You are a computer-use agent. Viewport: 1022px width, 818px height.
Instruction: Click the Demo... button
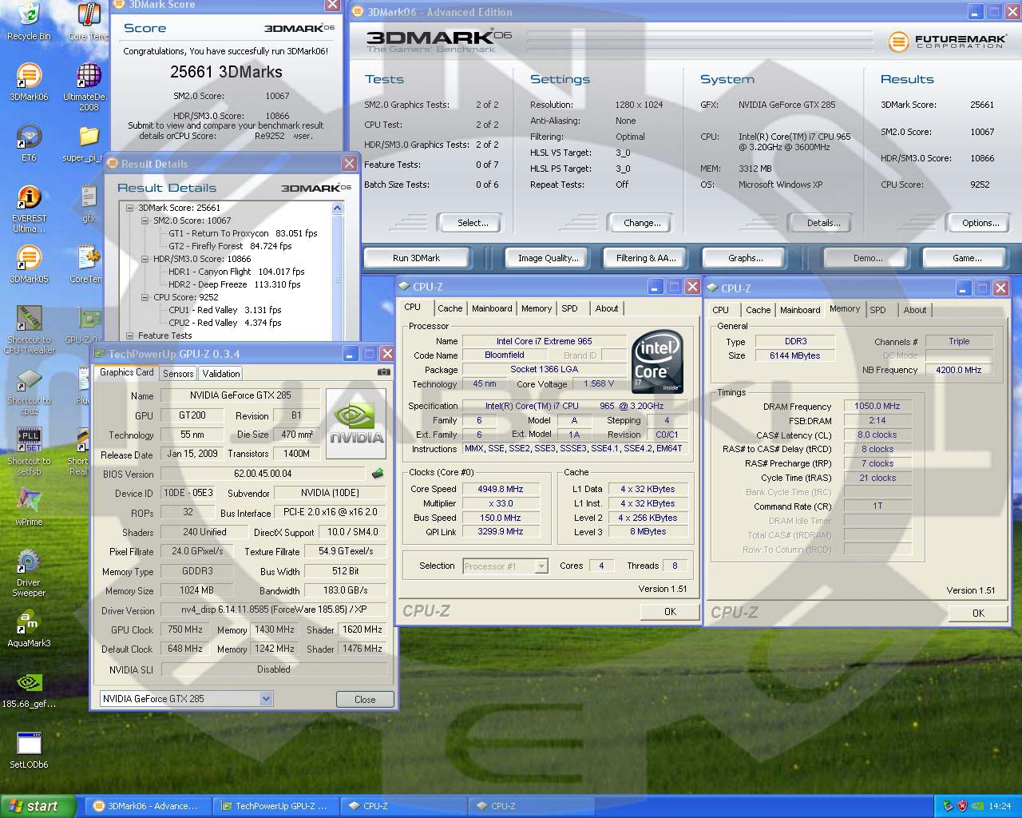click(868, 258)
